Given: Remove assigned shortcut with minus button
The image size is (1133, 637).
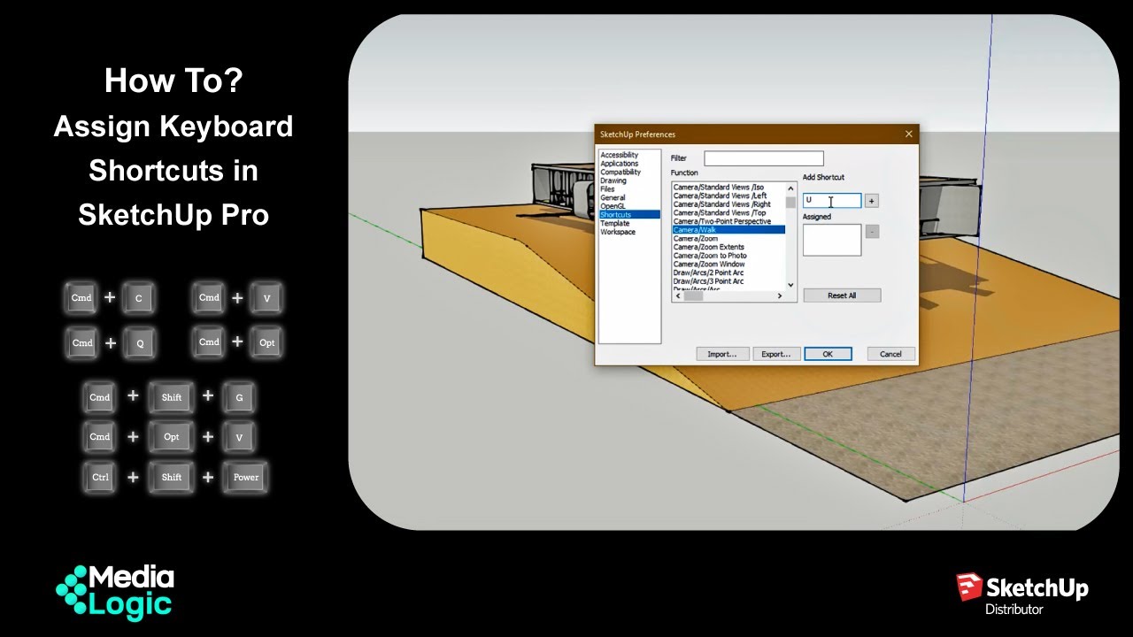Looking at the screenshot, I should point(872,232).
